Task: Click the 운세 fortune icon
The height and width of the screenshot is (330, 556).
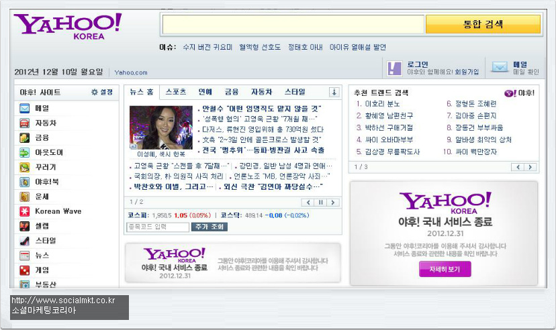Action: click(x=24, y=197)
